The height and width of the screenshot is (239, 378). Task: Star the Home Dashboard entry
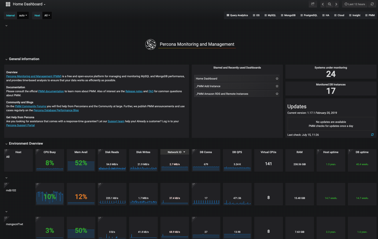click(x=277, y=78)
